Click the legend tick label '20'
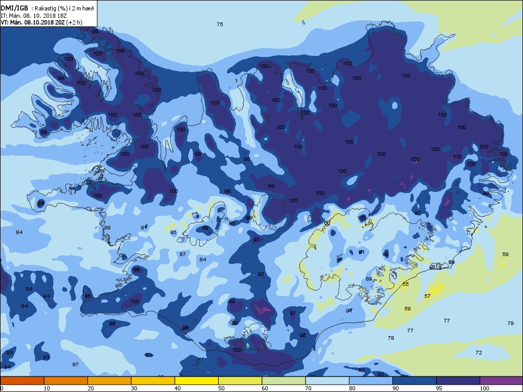The image size is (523, 392). click(x=90, y=388)
